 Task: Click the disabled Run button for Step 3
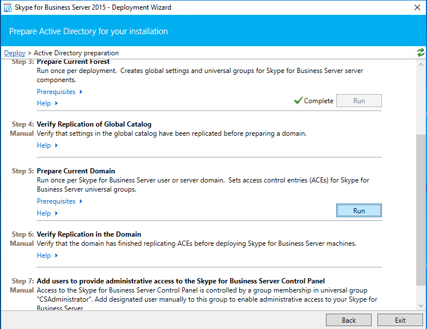point(359,100)
